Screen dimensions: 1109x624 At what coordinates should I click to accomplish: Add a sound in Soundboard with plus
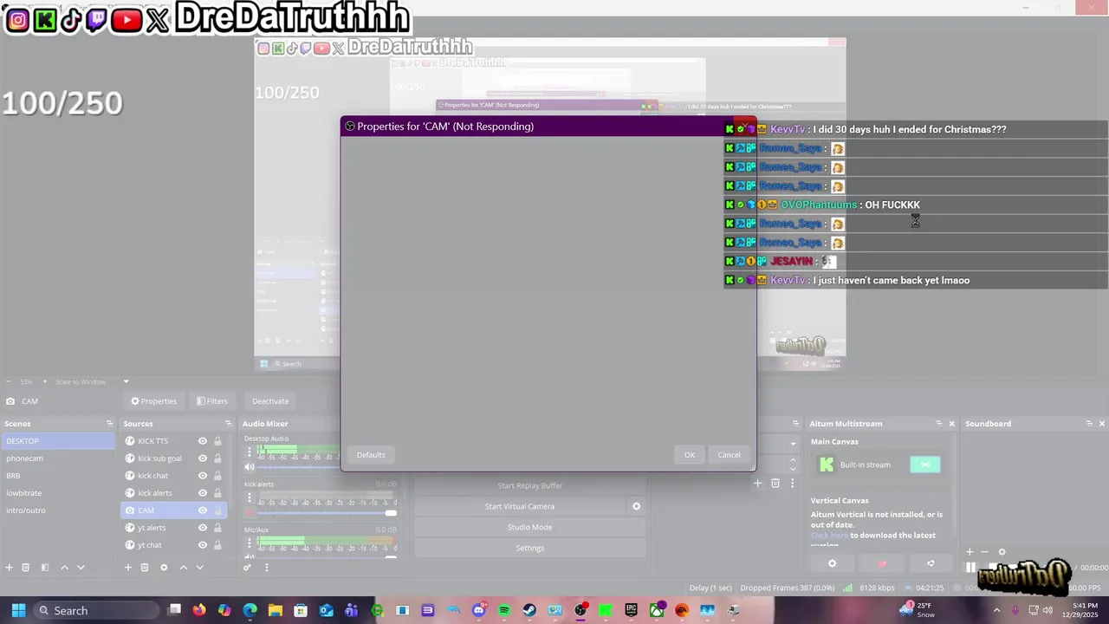[x=970, y=552]
